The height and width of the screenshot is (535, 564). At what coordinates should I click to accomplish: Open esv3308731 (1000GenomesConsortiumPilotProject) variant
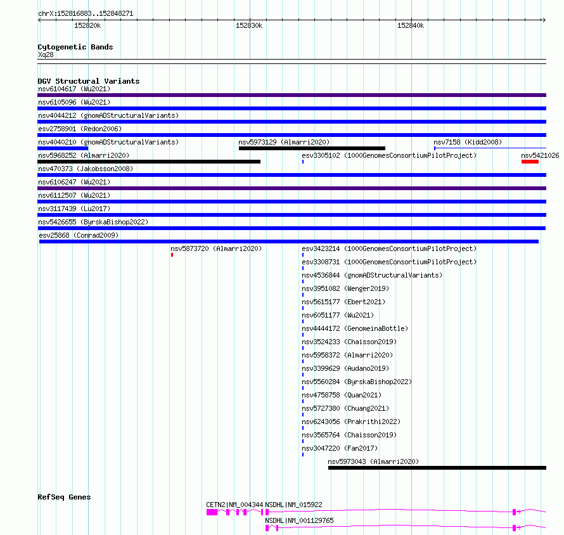tap(389, 262)
